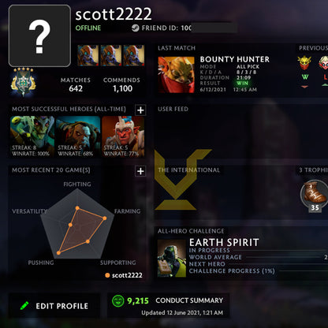Select the first featured hero portrait

88,55
